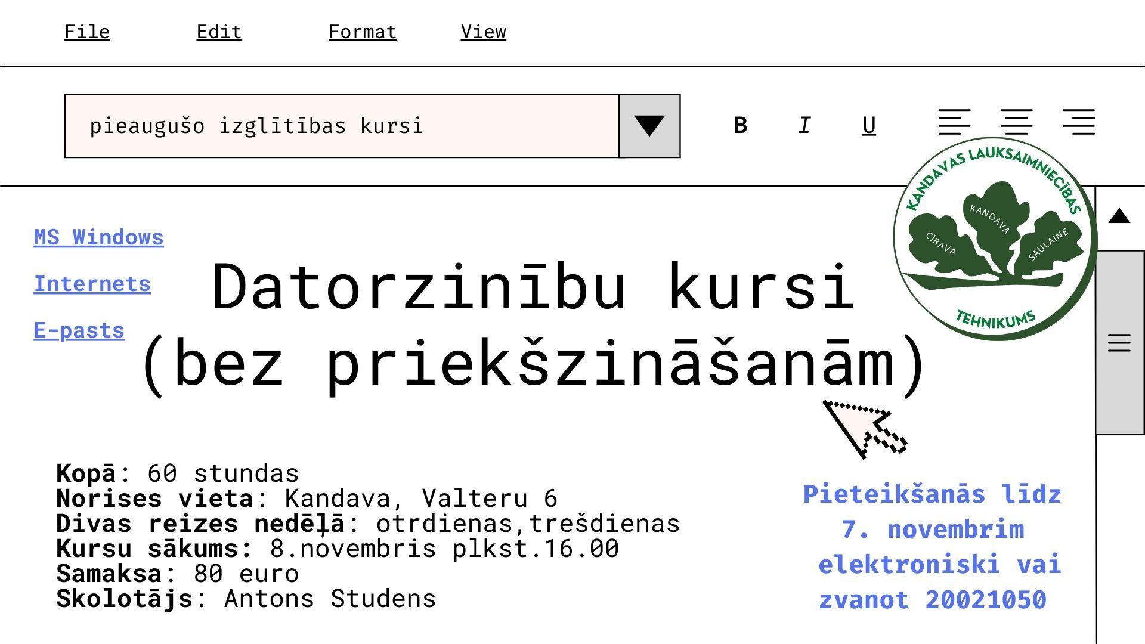
Task: Open the font style dropdown arrow
Action: 649,126
